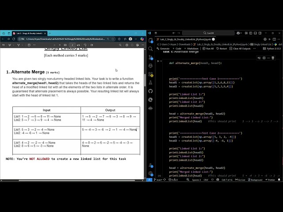Expand the run cell options chevron
The width and height of the screenshot is (283, 212).
pyautogui.click(x=161, y=61)
